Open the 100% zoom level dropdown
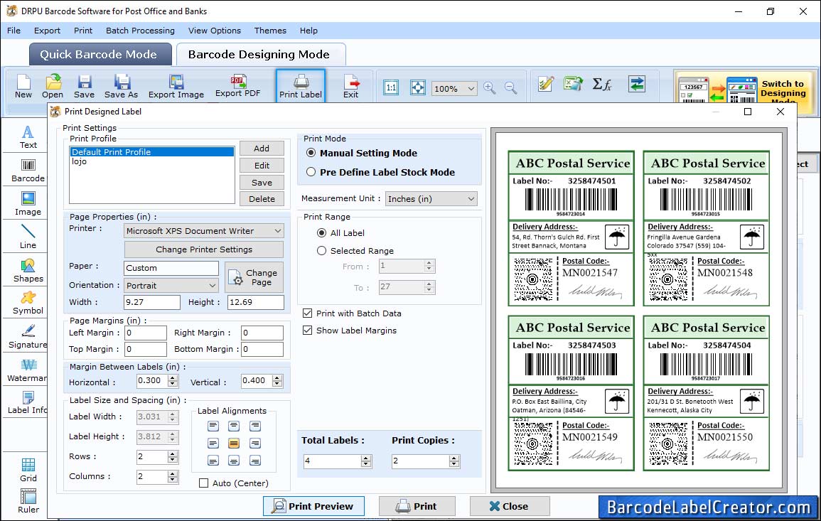Viewport: 821px width, 521px height. (x=454, y=88)
